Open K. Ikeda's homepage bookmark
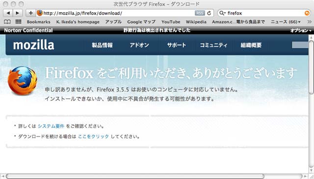Screen dimensions: 314x179 pos(78,22)
